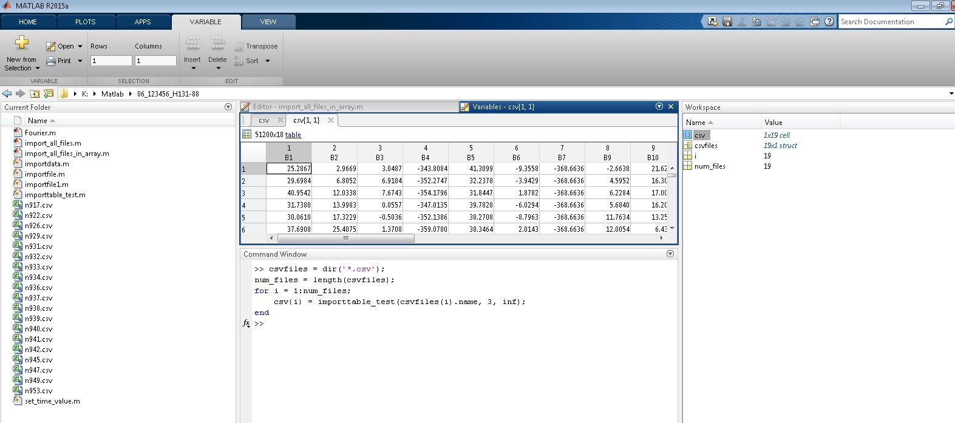Viewport: 955px width, 423px height.
Task: Click the Rows input field
Action: point(110,61)
